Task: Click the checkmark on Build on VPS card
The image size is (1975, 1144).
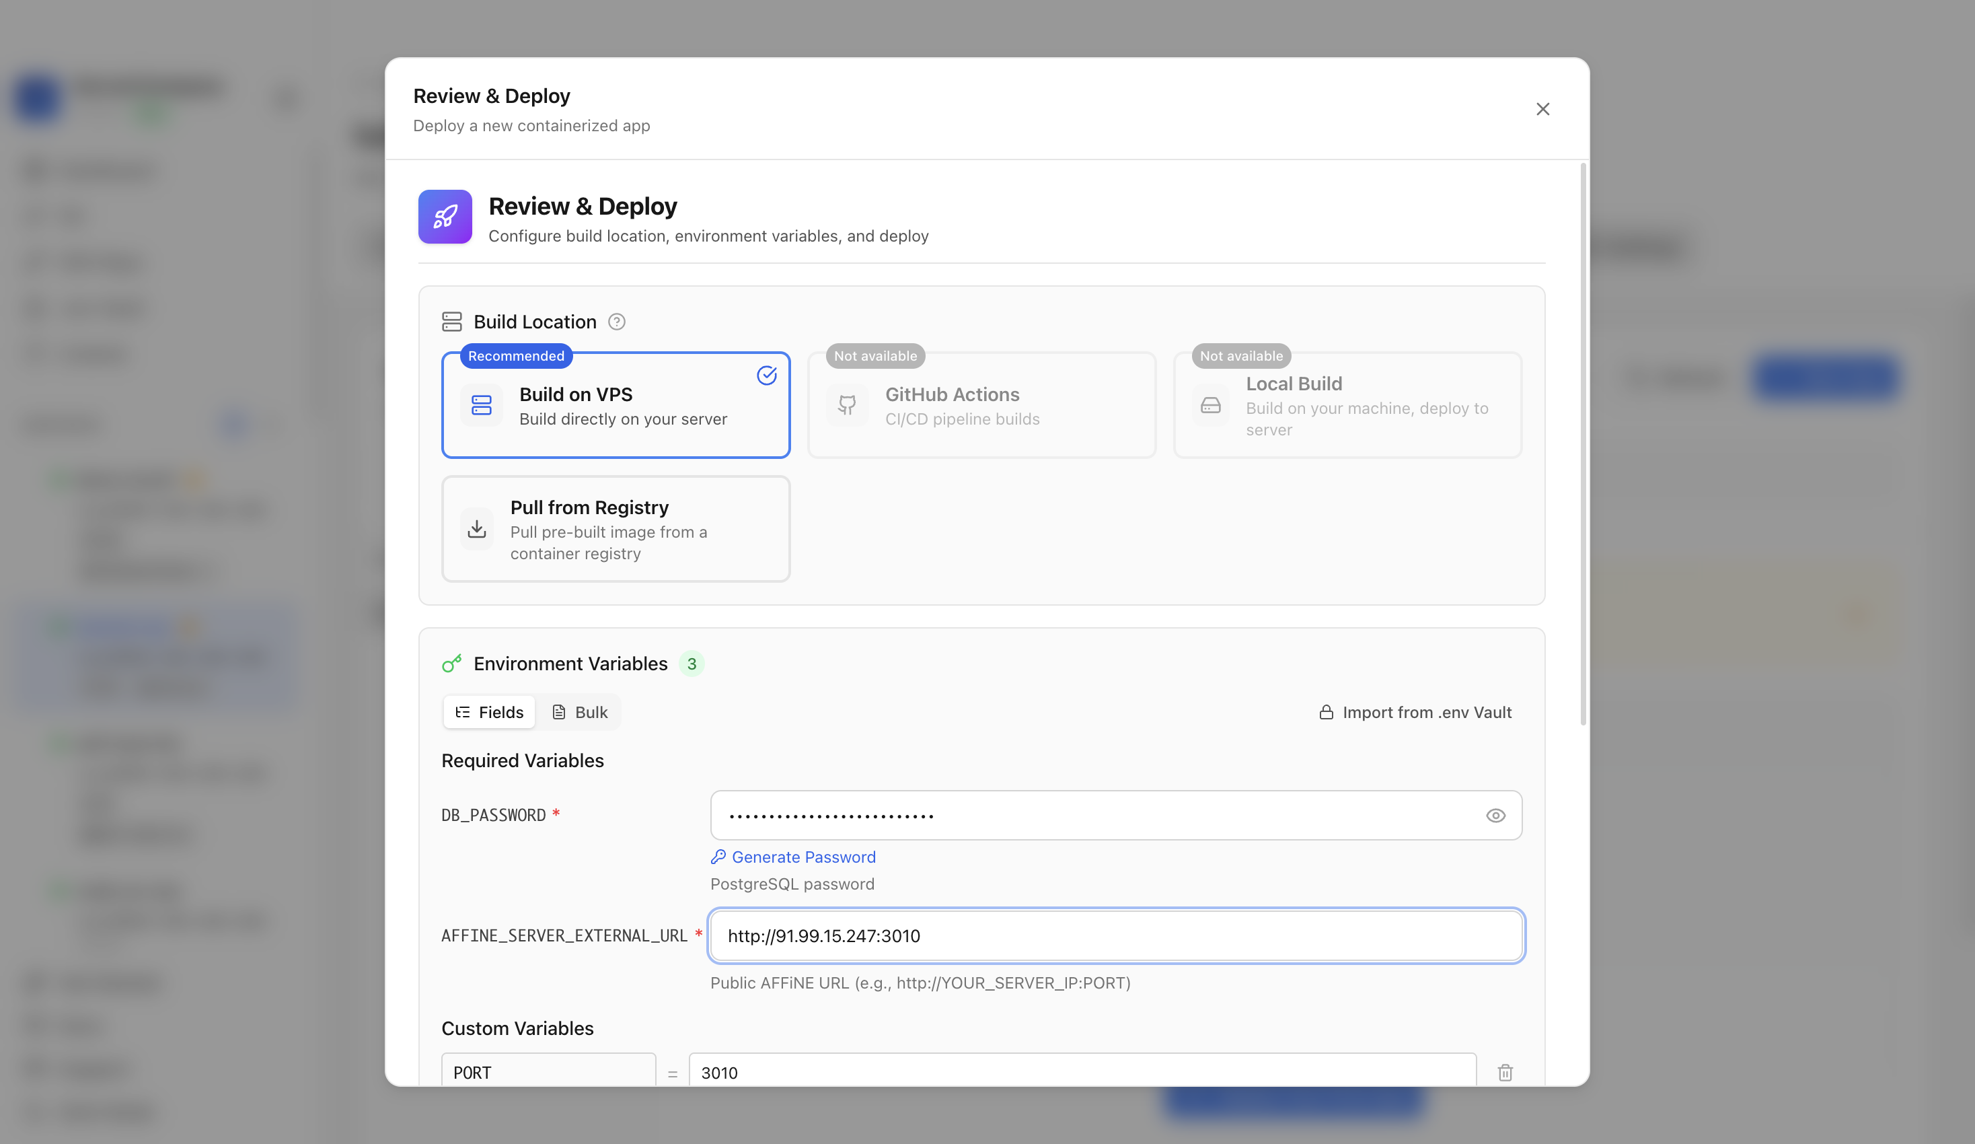Action: click(766, 376)
